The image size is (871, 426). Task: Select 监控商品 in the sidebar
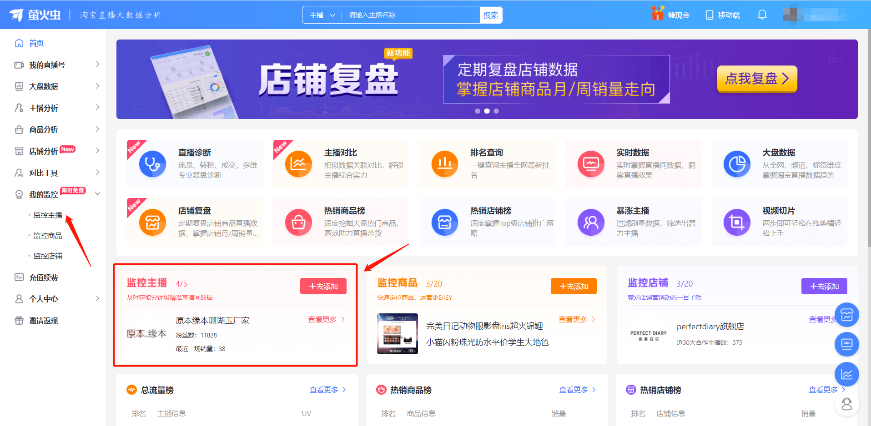pos(48,235)
